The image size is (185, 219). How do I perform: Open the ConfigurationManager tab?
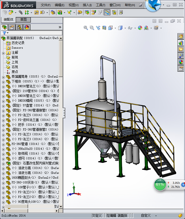[19, 27]
